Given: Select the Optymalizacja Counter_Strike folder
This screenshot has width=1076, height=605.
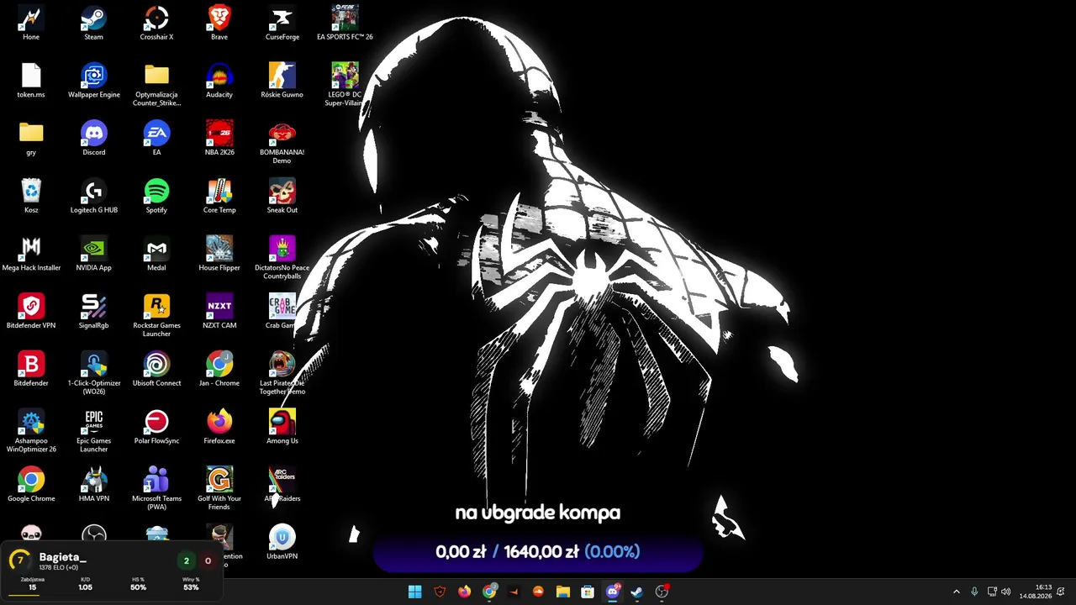Looking at the screenshot, I should [156, 85].
